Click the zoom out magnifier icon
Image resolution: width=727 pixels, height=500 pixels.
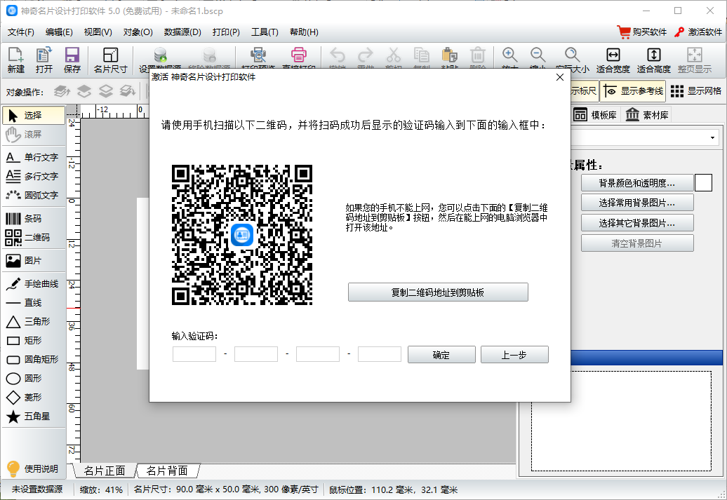tap(538, 55)
